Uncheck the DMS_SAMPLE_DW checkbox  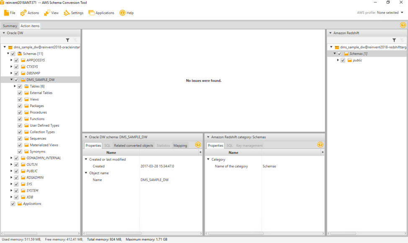(16, 80)
